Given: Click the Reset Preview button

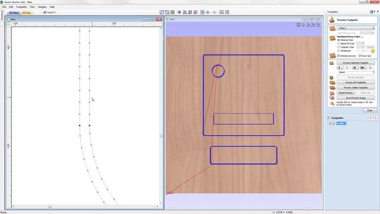Looking at the screenshot, I should pyautogui.click(x=346, y=93).
